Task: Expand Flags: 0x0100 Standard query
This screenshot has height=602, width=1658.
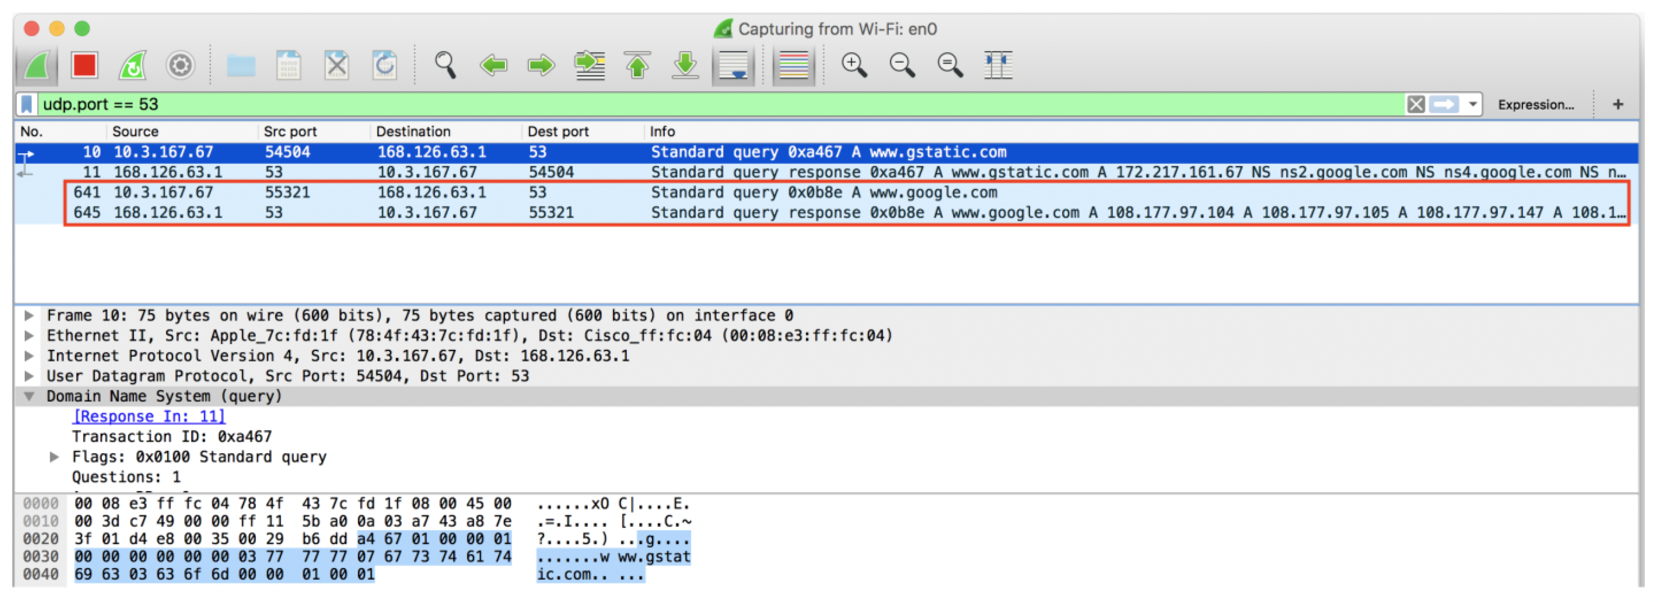Action: pyautogui.click(x=55, y=457)
